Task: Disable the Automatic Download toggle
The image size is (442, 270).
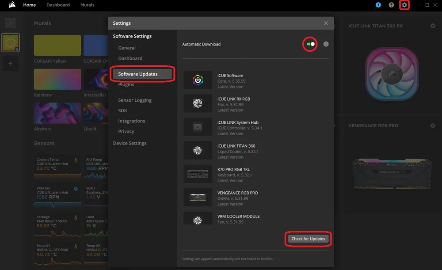Action: (x=309, y=44)
